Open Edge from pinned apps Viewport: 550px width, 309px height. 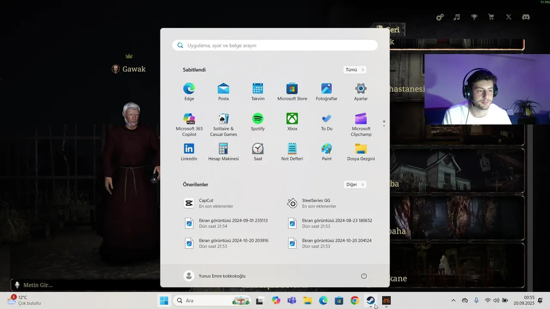coord(189,92)
